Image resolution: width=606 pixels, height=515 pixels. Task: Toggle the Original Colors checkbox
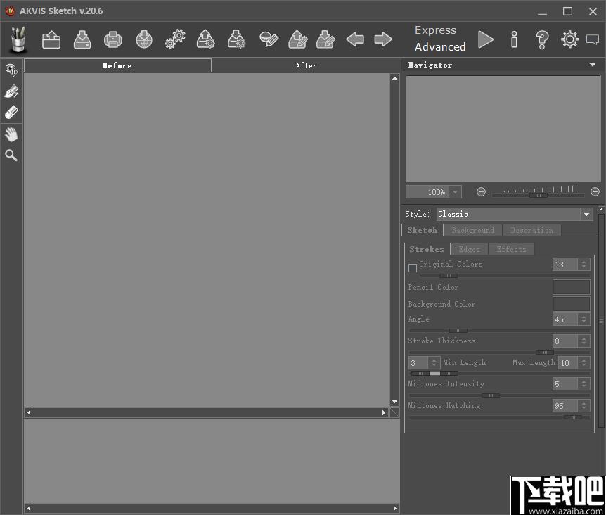click(x=413, y=267)
